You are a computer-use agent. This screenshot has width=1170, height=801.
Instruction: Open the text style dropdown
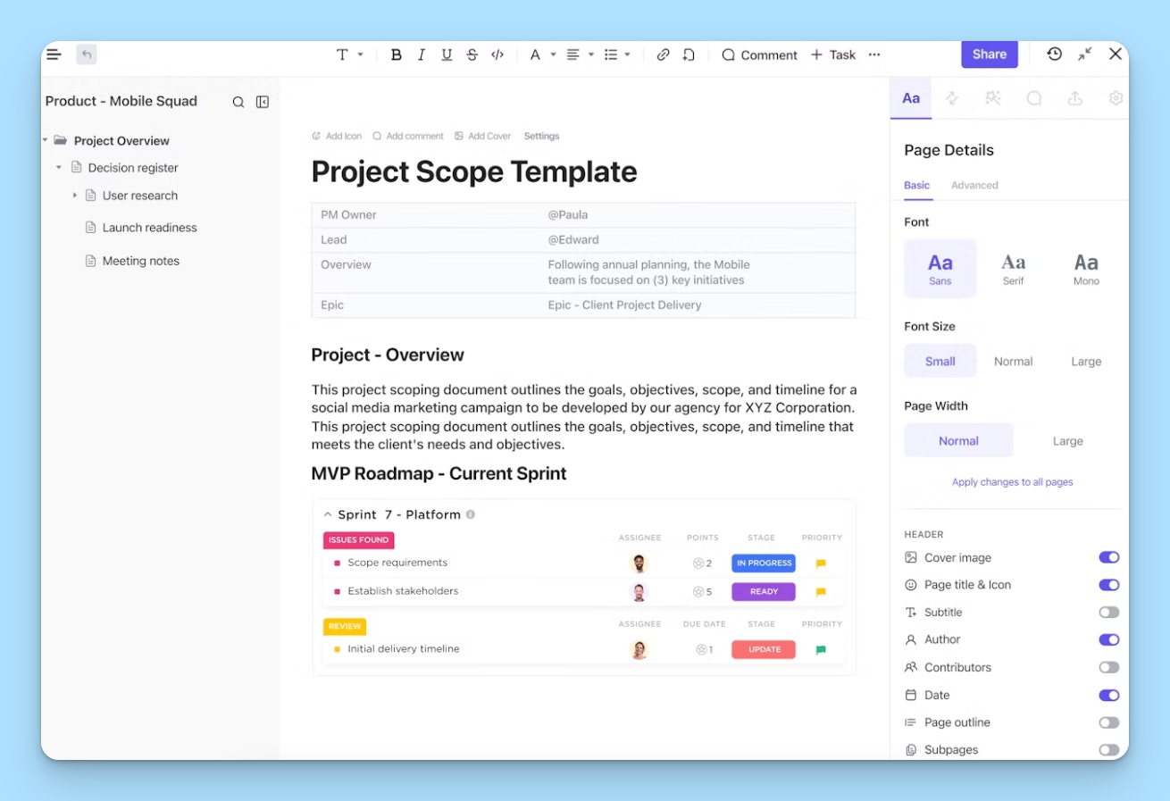tap(349, 54)
